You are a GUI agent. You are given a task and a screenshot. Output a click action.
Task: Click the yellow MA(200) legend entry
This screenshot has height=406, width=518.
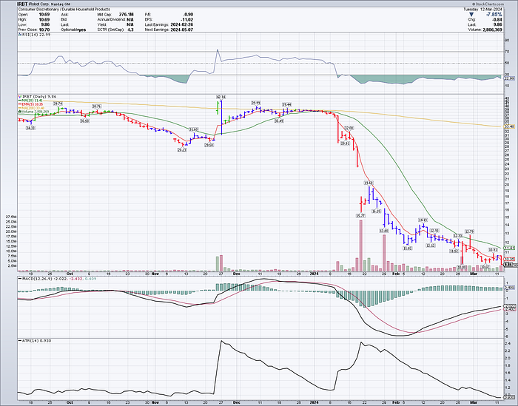tap(31, 108)
